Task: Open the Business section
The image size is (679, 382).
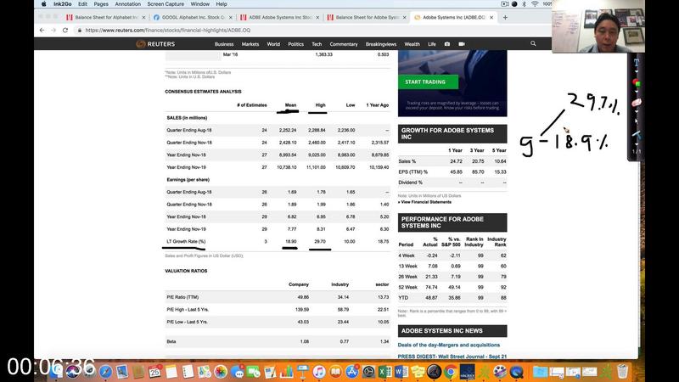Action: point(224,44)
